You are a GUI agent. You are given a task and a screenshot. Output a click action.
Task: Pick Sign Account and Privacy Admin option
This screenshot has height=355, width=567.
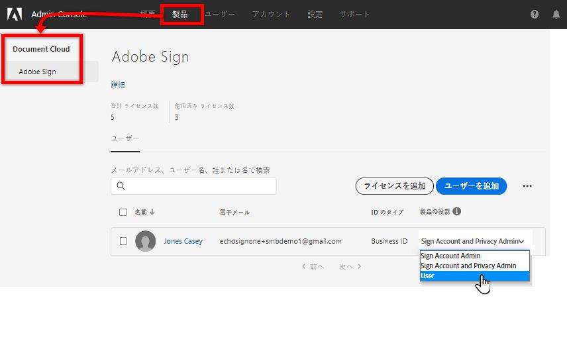(x=468, y=266)
